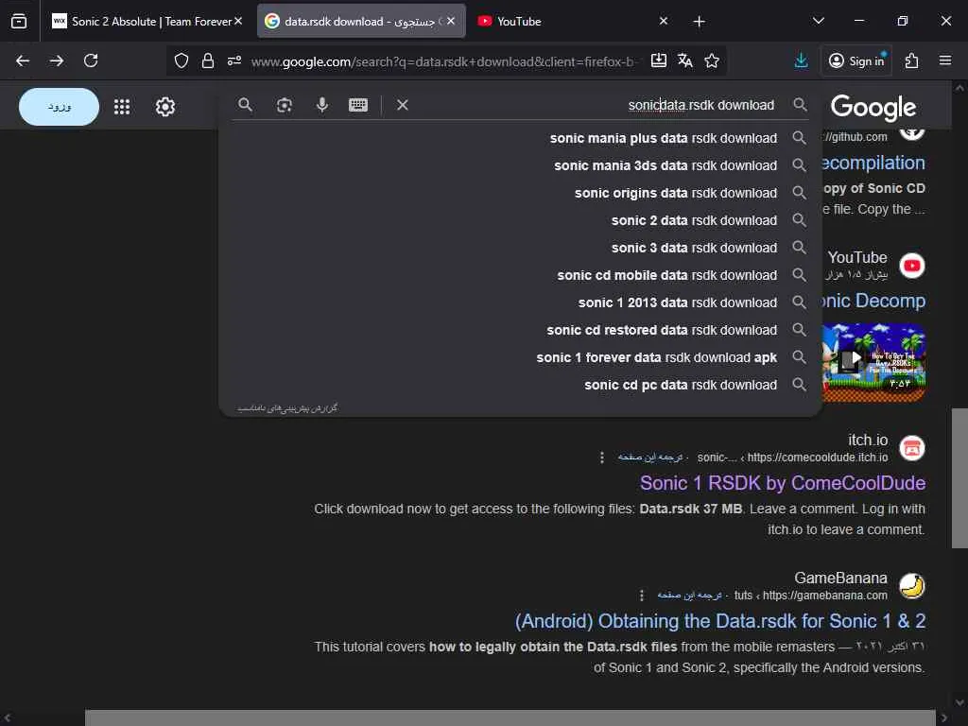Image resolution: width=968 pixels, height=726 pixels.
Task: Select suggestion sonic 1 forever data rsdk download apk
Action: coord(519,357)
